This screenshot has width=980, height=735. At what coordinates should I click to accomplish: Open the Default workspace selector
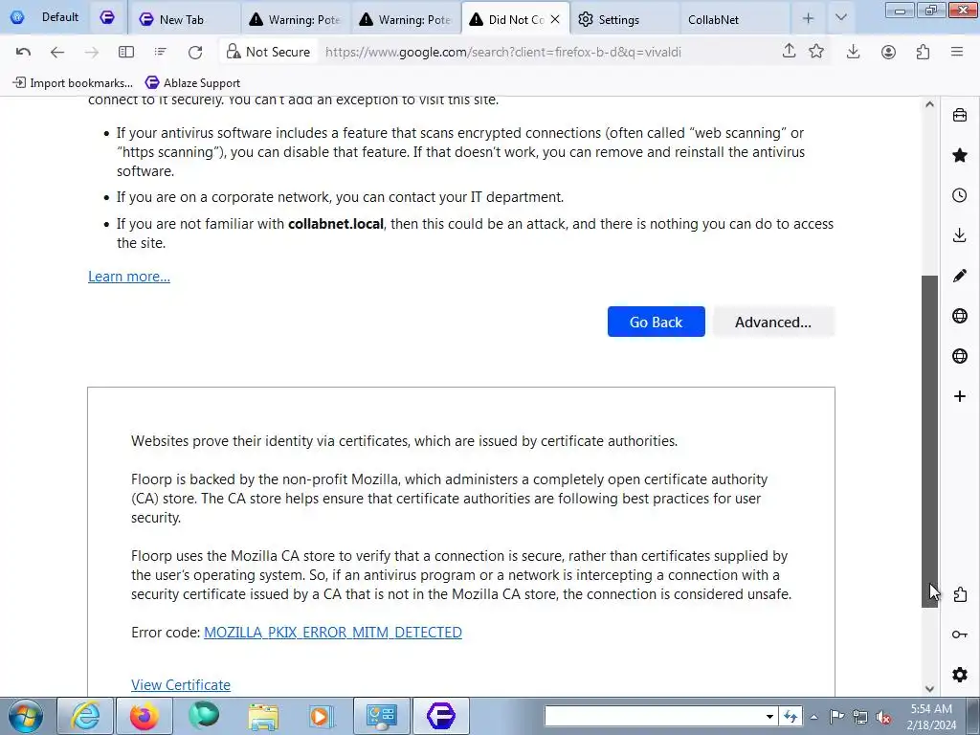(x=44, y=17)
